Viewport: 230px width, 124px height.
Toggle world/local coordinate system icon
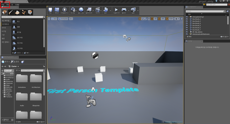149,19
